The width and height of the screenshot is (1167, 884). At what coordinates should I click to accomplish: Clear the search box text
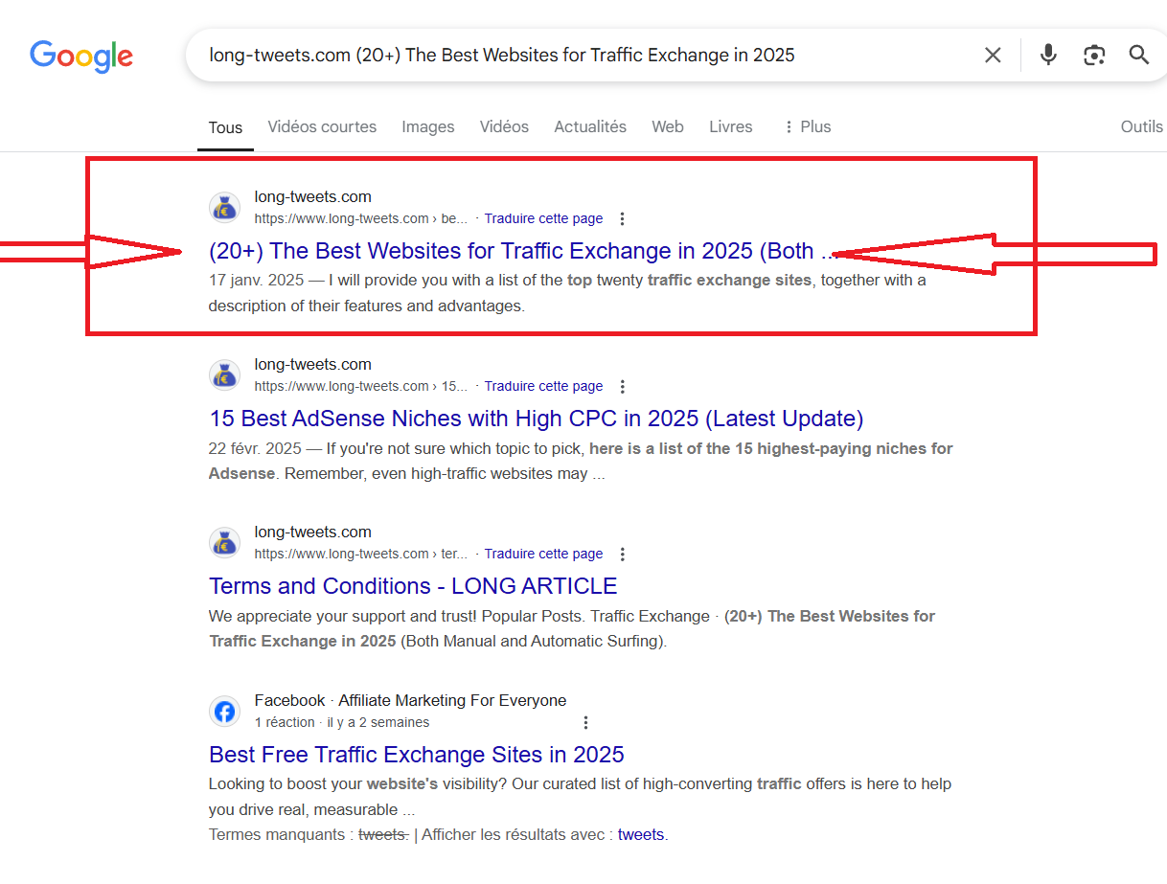[x=993, y=56]
